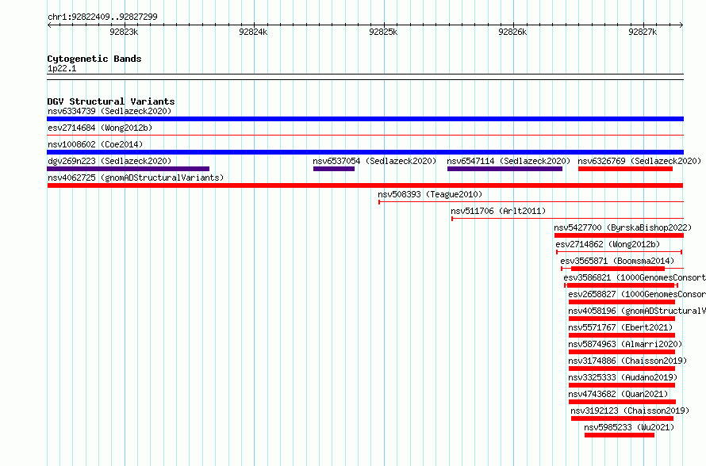The image size is (706, 466).
Task: Select the red nsv3325333 variant bar
Action: (622, 385)
